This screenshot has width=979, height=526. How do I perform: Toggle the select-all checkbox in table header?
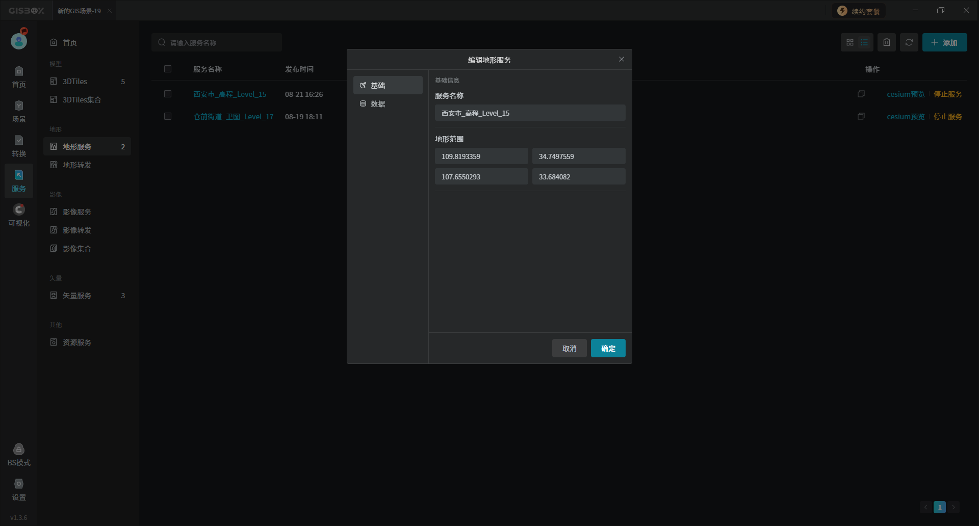coord(168,69)
